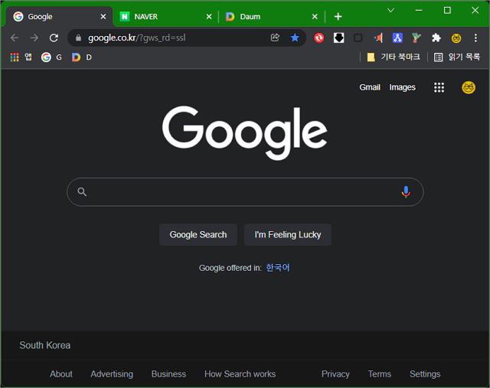The image size is (490, 388).
Task: Open the Daum bookmark labeled D
Action: click(82, 57)
